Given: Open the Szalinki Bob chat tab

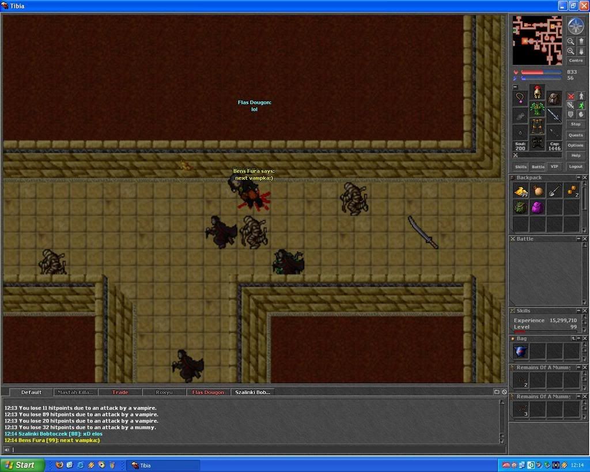Looking at the screenshot, I should point(252,392).
